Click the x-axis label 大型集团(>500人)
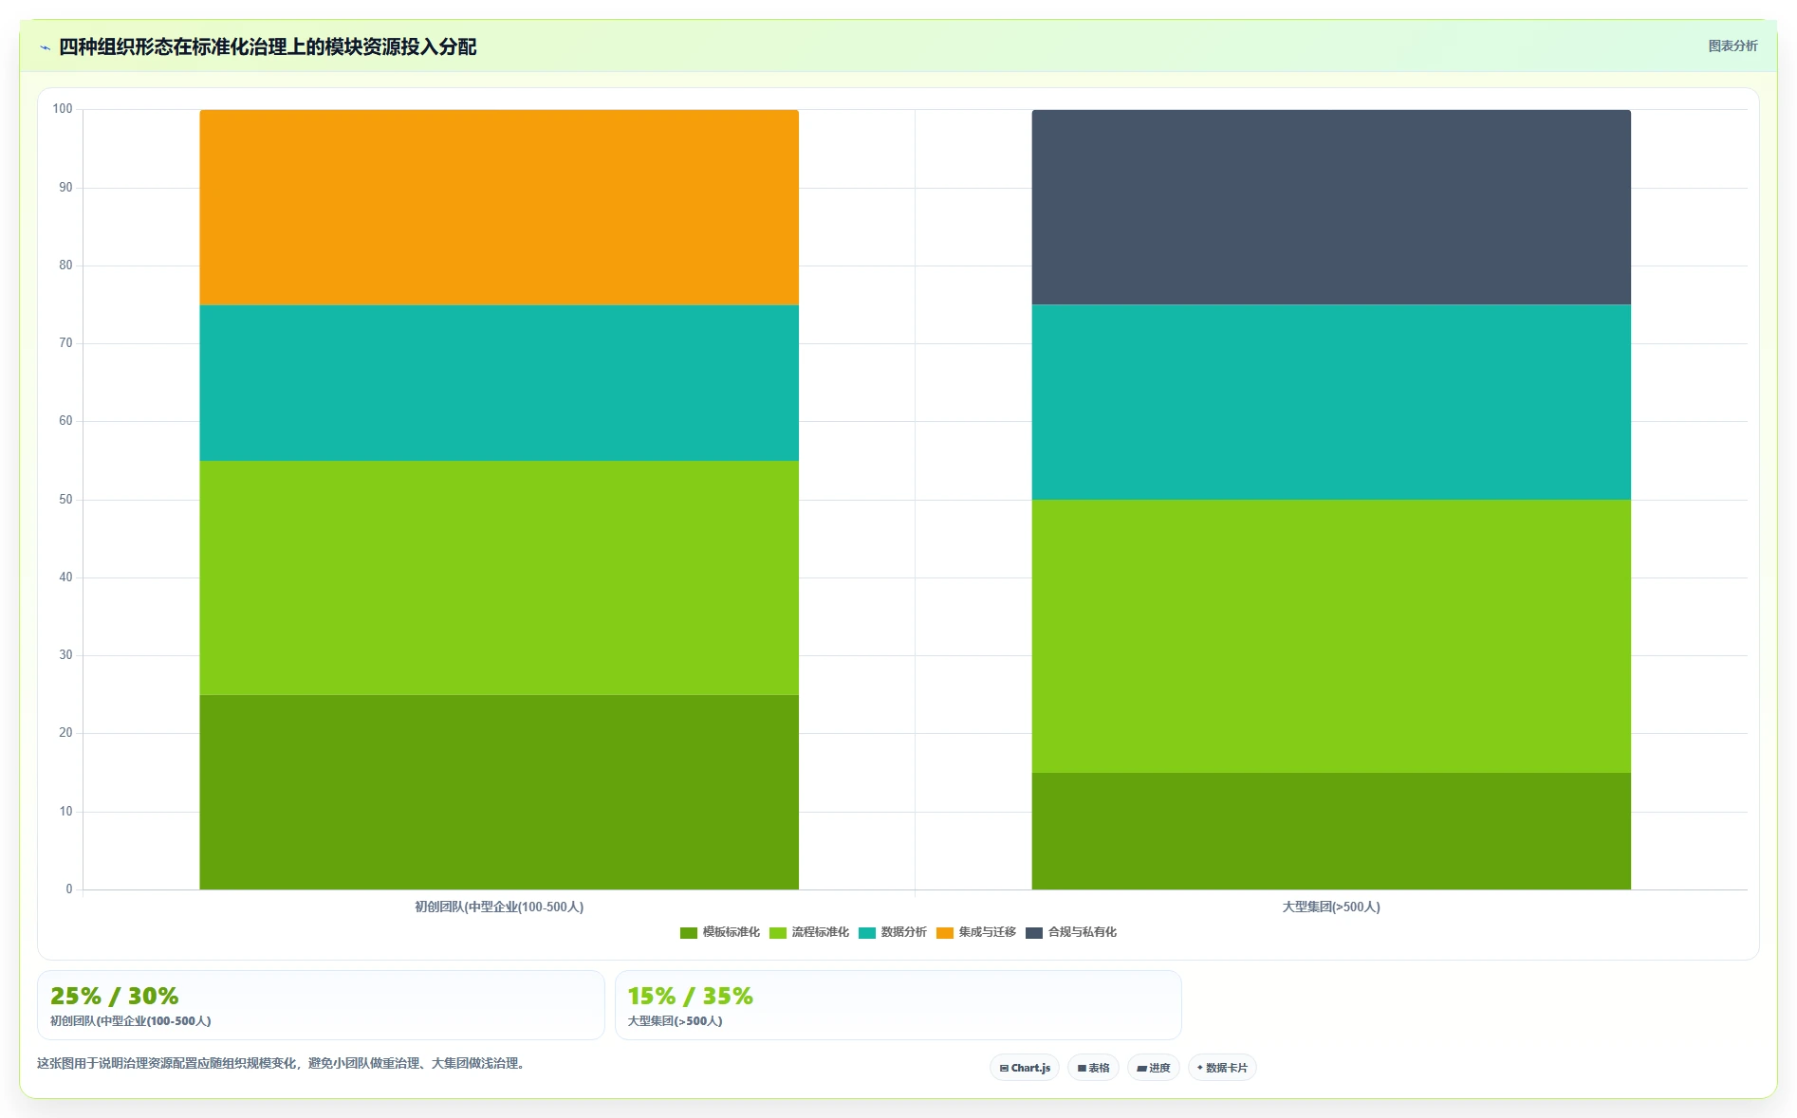The image size is (1797, 1118). pyautogui.click(x=1331, y=907)
